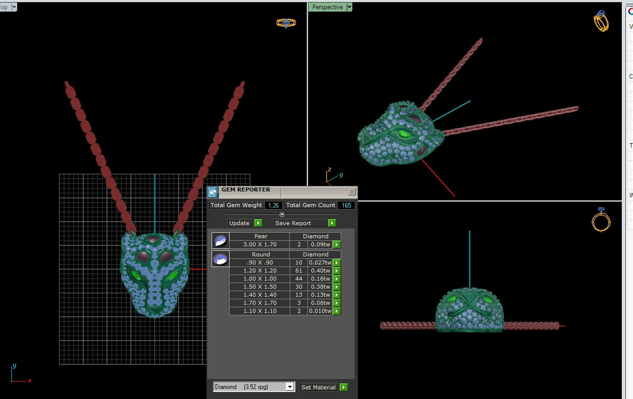The height and width of the screenshot is (399, 633).
Task: Click the perspective view ring icon
Action: click(601, 21)
